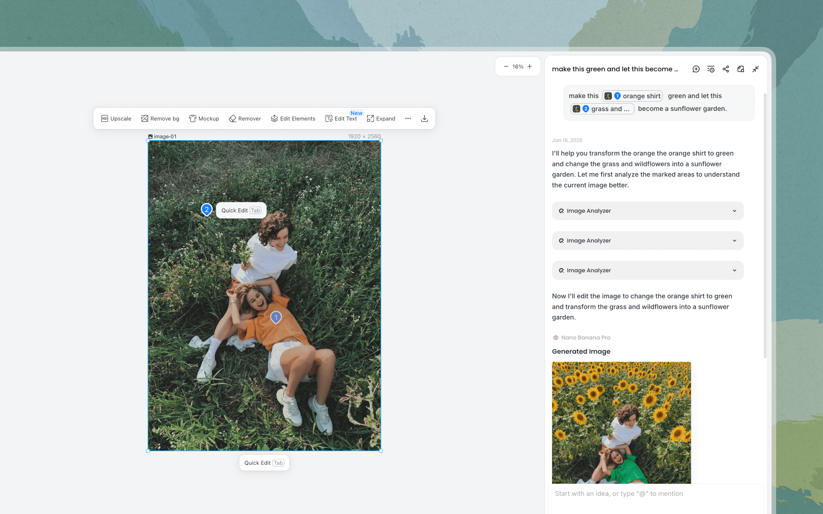This screenshot has height=514, width=823.
Task: Open chat history
Action: (711, 69)
